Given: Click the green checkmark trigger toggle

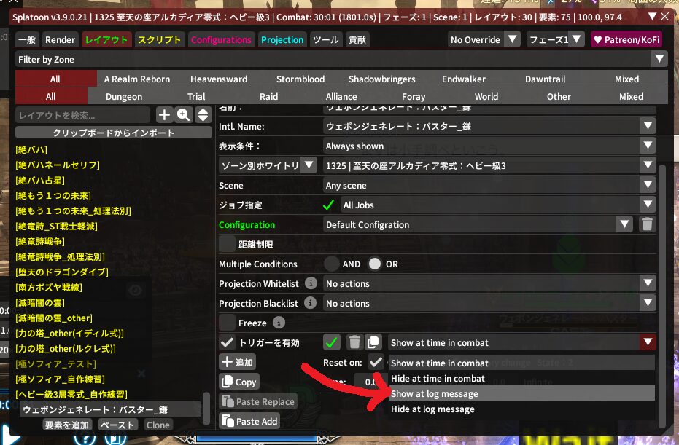Looking at the screenshot, I should [333, 342].
